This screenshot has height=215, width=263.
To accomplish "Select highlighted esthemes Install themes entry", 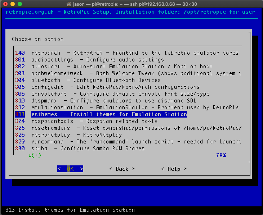I will (109, 114).
